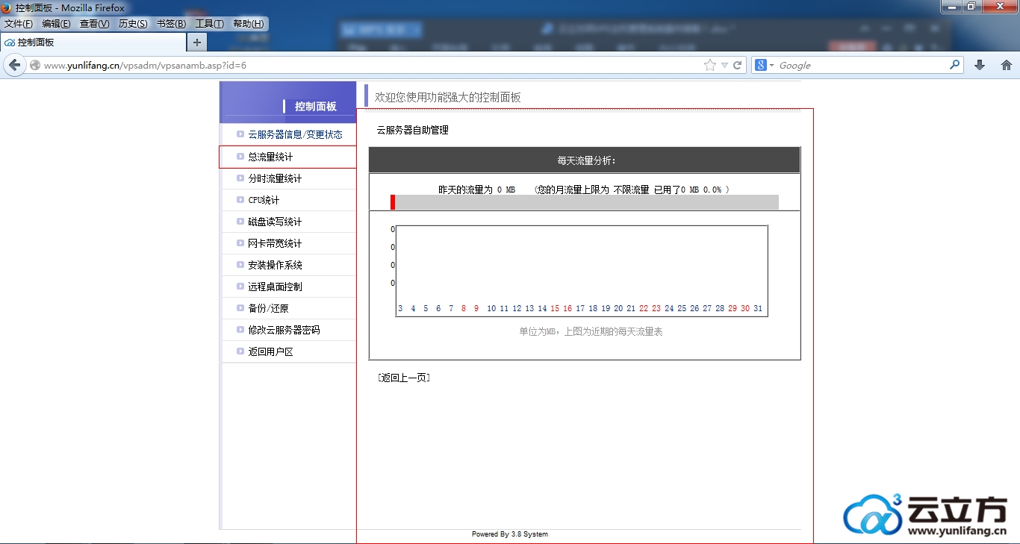This screenshot has height=544, width=1020.
Task: Open 磁盘读写统计 sidebar link
Action: click(275, 222)
